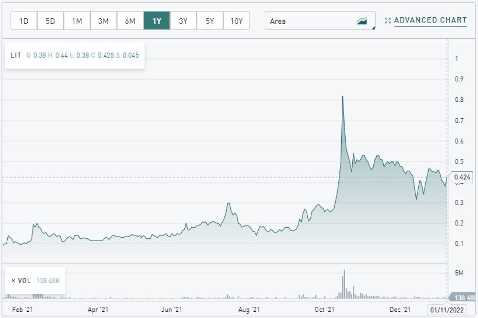Select the active 1Y range tab
The height and width of the screenshot is (318, 478).
pos(157,21)
